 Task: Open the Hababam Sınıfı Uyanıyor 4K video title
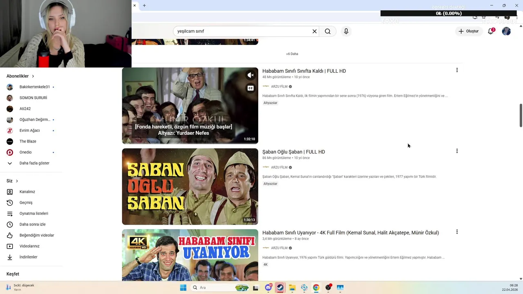point(351,233)
